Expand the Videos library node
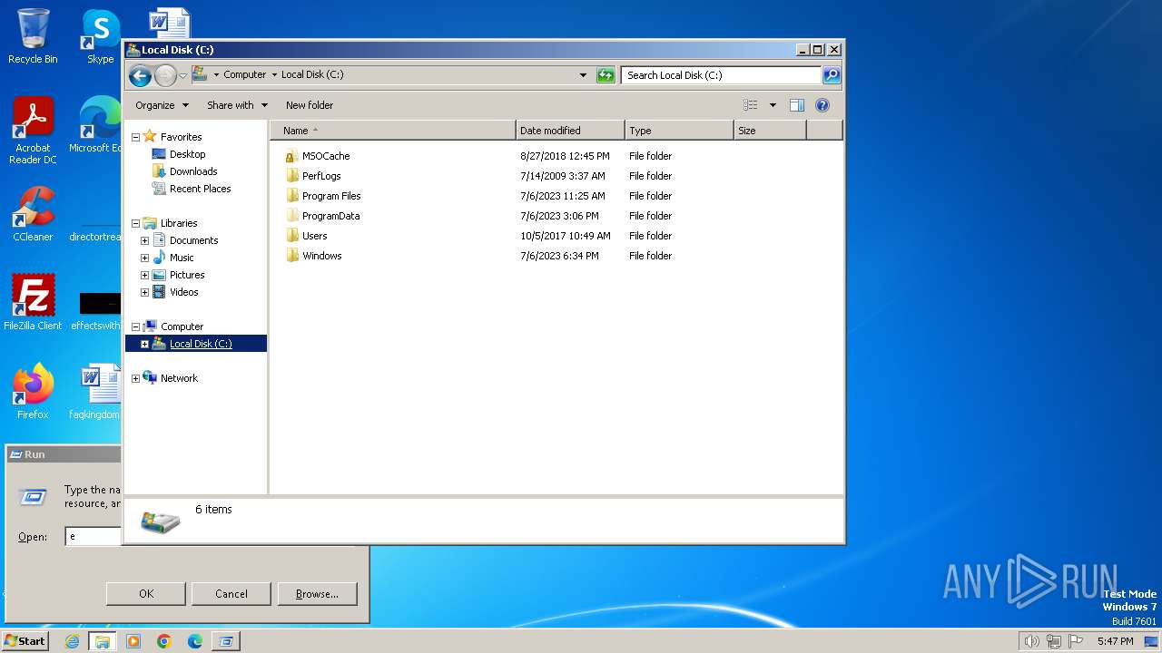Viewport: 1162px width, 653px height. (144, 292)
